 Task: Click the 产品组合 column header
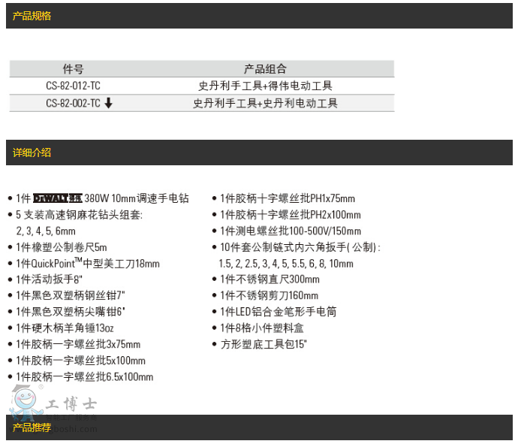pyautogui.click(x=265, y=68)
